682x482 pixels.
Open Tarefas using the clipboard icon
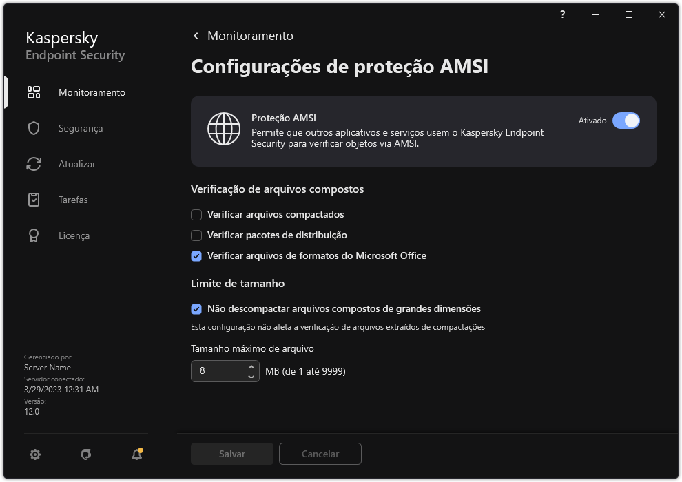point(33,199)
